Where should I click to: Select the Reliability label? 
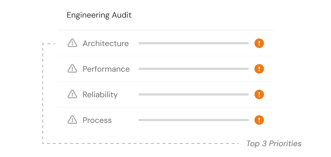[100, 95]
